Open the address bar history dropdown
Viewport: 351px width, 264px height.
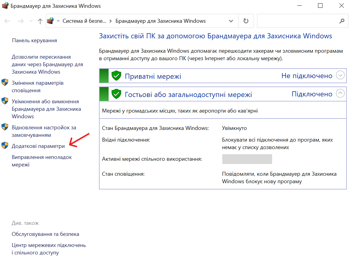tap(231, 21)
